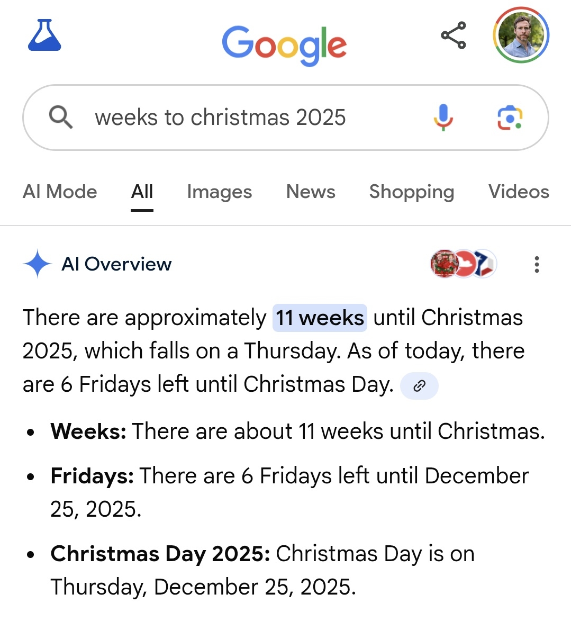Screen dimensions: 571x621
Task: Show the Videos results tab
Action: [x=518, y=192]
